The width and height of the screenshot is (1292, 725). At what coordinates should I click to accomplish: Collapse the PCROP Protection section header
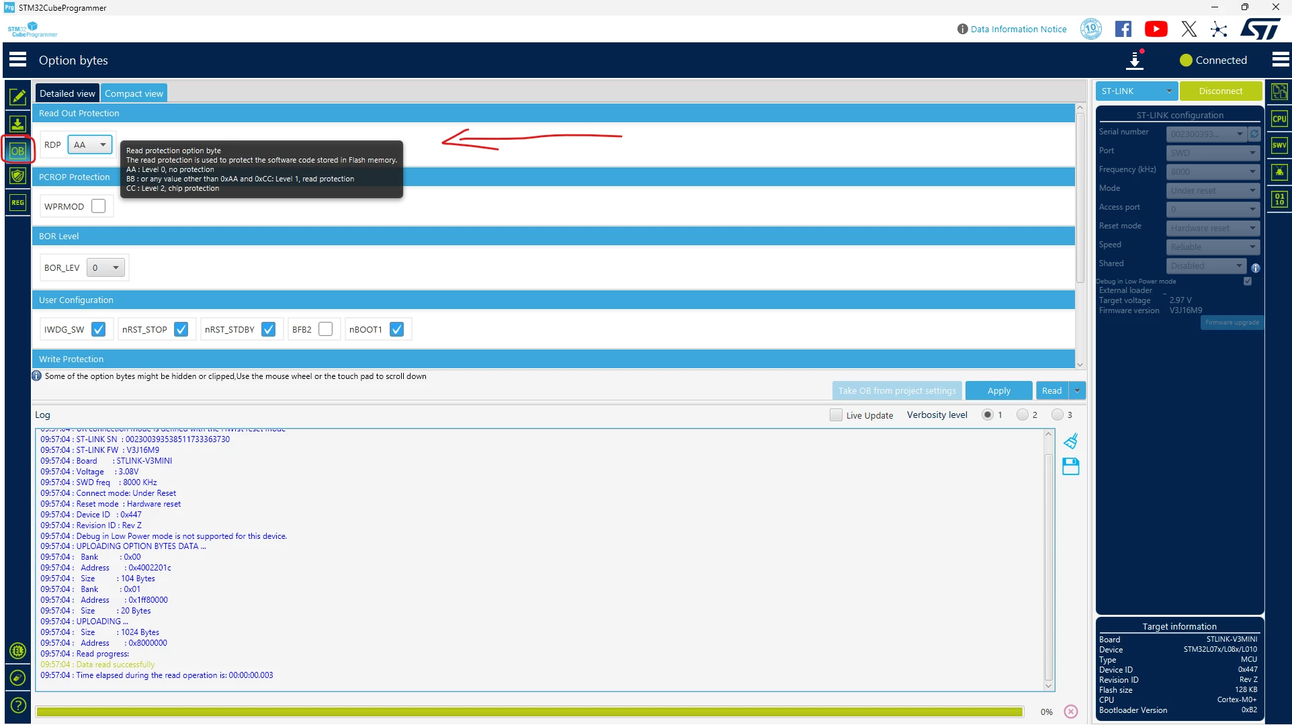coord(554,177)
